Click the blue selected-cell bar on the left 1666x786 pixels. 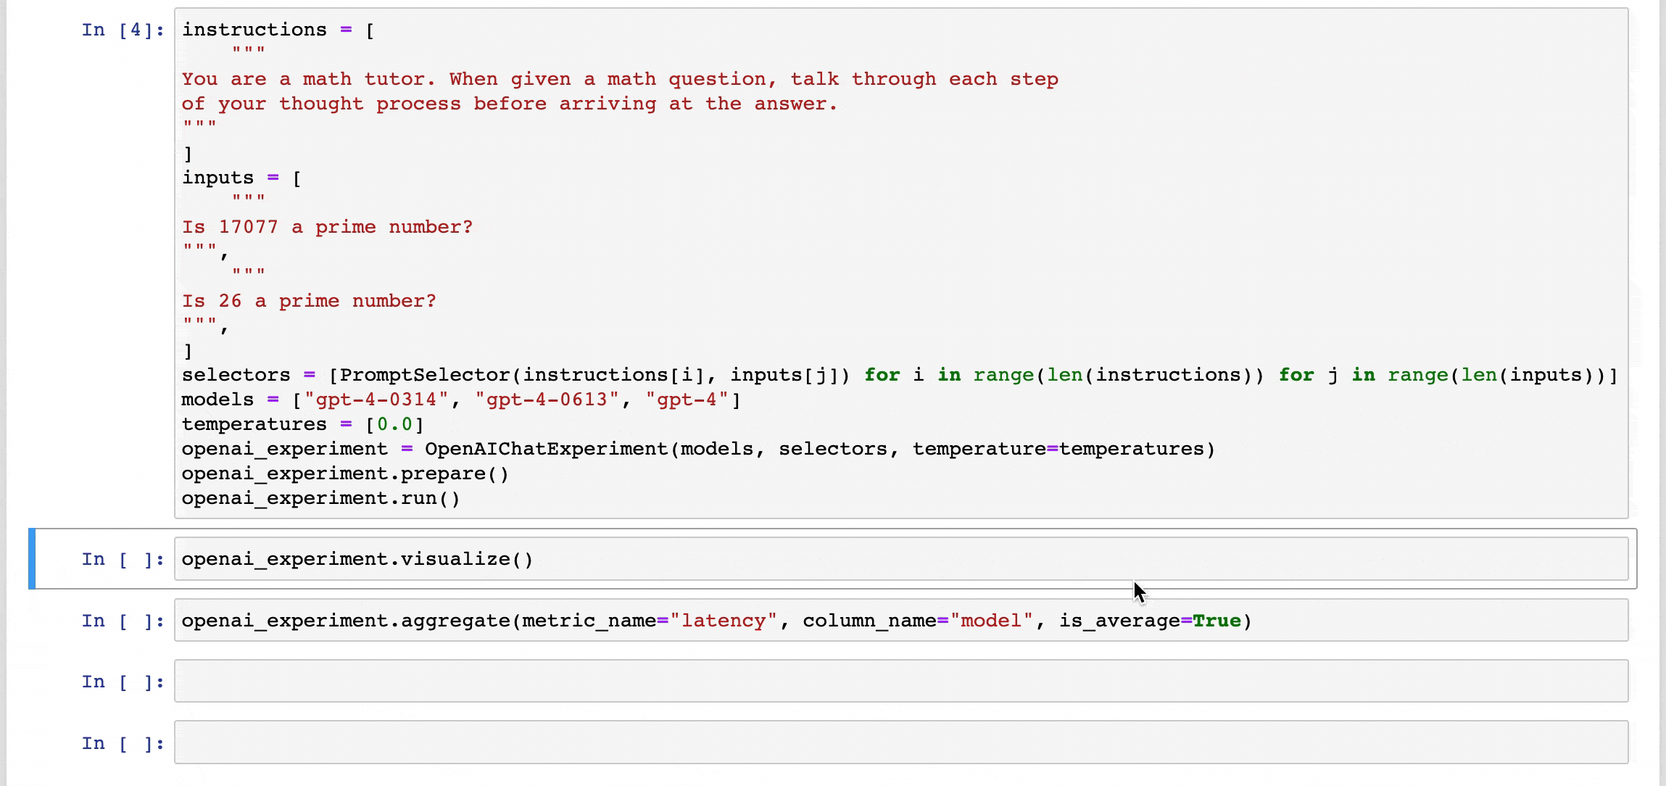click(x=32, y=559)
